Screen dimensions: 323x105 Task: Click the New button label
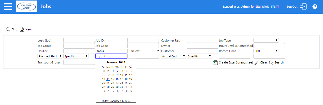[x=29, y=29]
